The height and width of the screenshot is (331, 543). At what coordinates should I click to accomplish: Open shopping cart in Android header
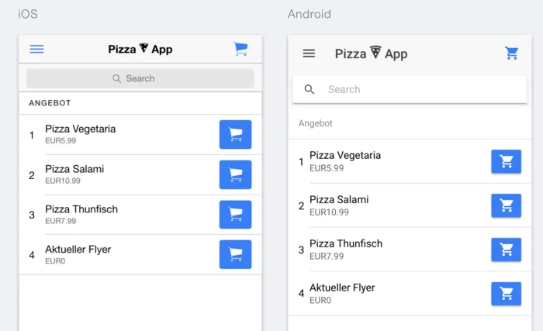click(511, 53)
